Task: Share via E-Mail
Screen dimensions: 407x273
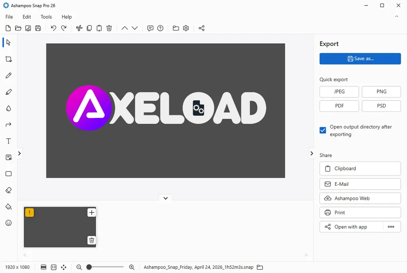Action: [x=360, y=184]
